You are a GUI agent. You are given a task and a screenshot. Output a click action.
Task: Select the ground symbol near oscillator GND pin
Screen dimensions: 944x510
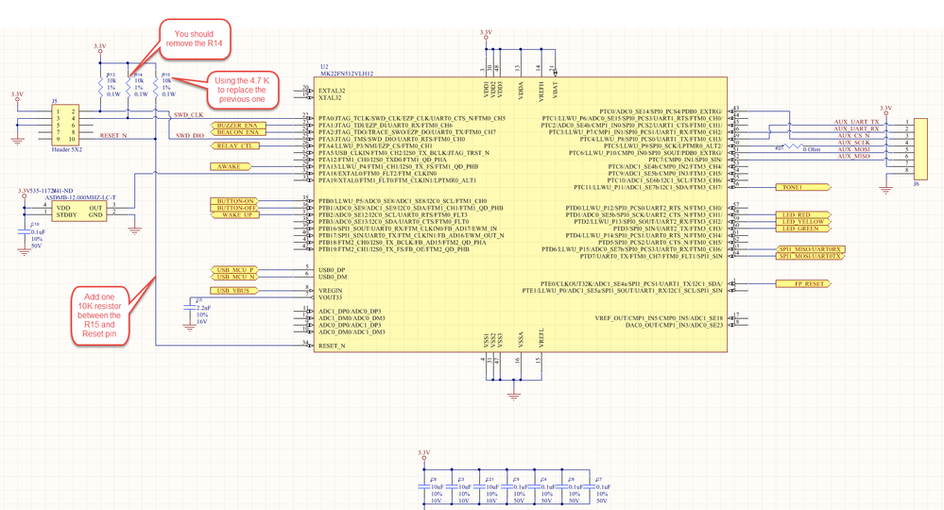click(135, 229)
